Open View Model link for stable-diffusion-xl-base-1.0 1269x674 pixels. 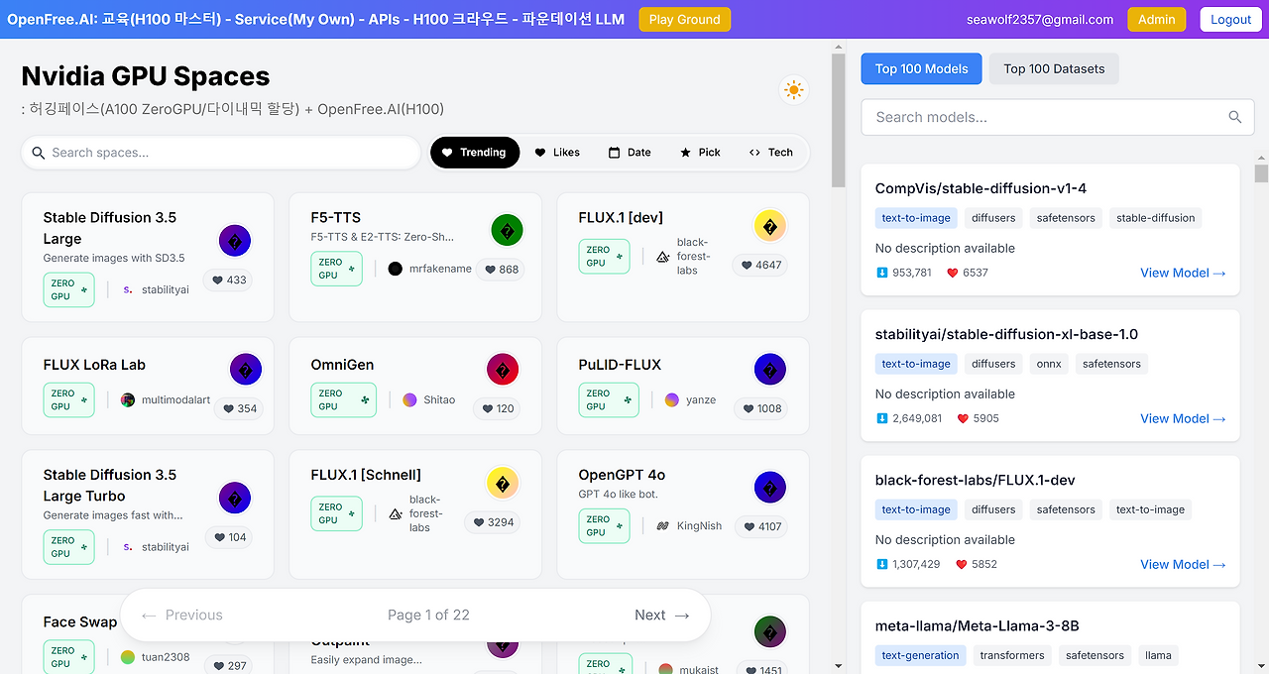point(1183,418)
